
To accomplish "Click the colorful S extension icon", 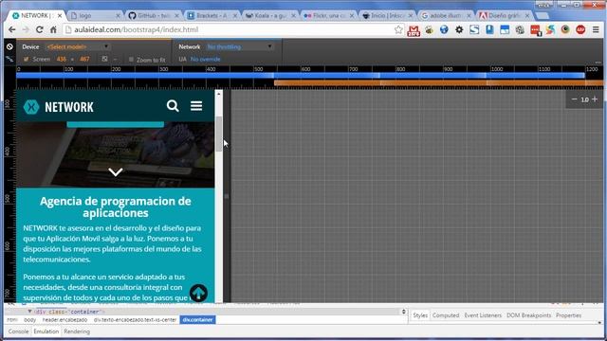I will (550, 29).
